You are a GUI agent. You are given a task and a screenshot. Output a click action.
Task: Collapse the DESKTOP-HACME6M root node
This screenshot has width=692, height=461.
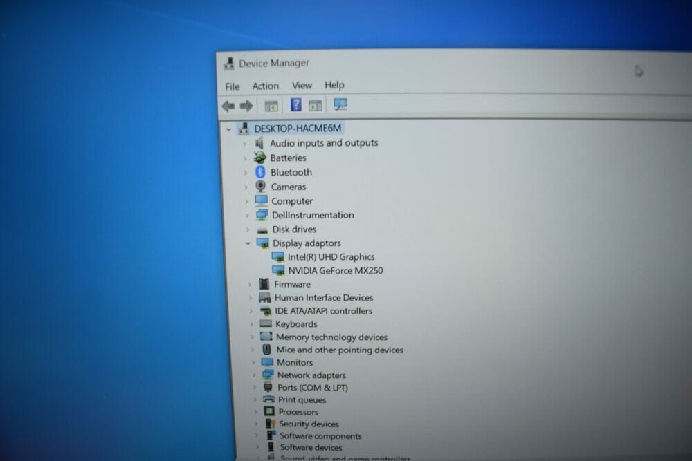pos(228,129)
